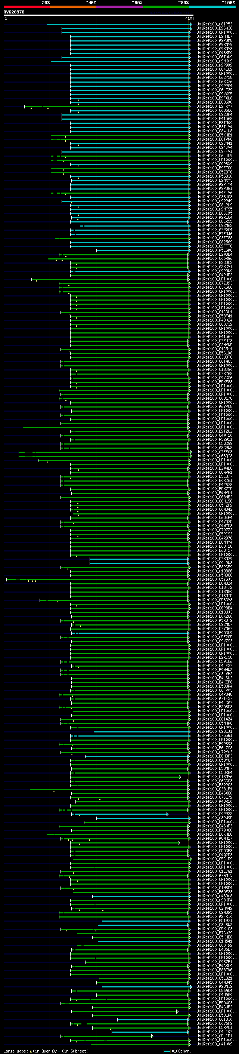Screen dimensions: 239x1054
Task: Select the UniRef100_Q84LW8 label
Action: (214, 131)
